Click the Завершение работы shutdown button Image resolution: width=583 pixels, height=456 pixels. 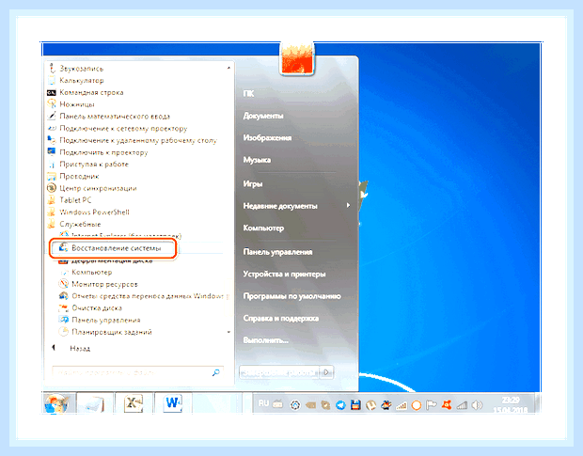point(279,372)
